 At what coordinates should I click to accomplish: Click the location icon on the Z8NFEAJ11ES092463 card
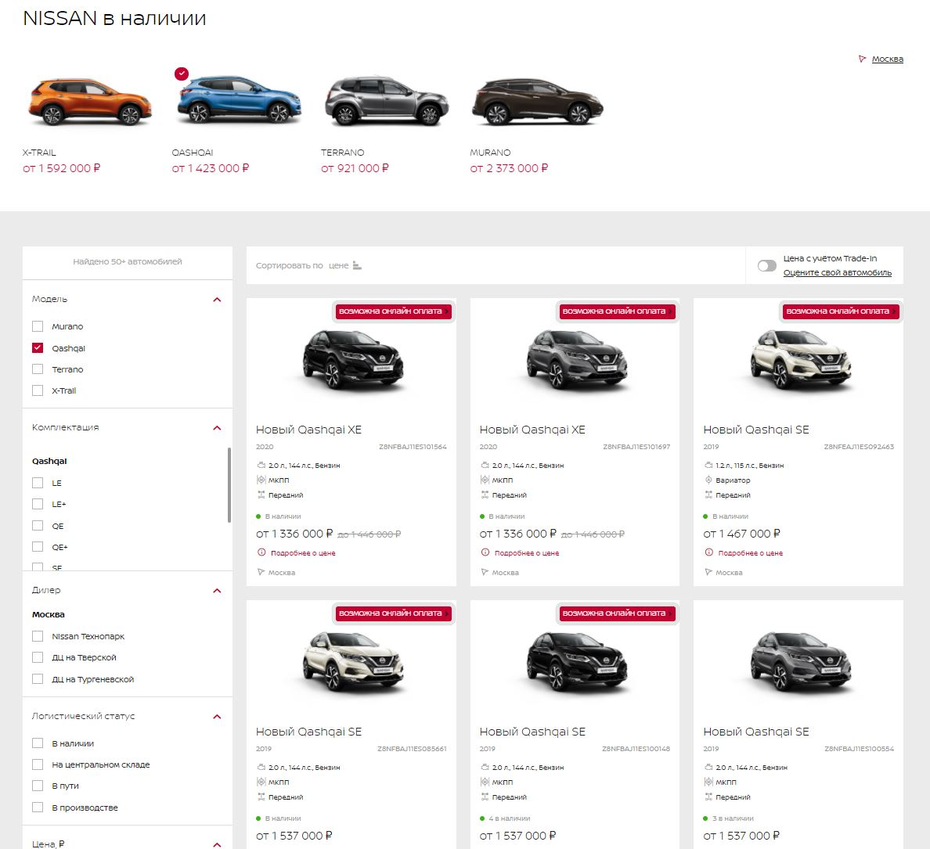(x=708, y=572)
